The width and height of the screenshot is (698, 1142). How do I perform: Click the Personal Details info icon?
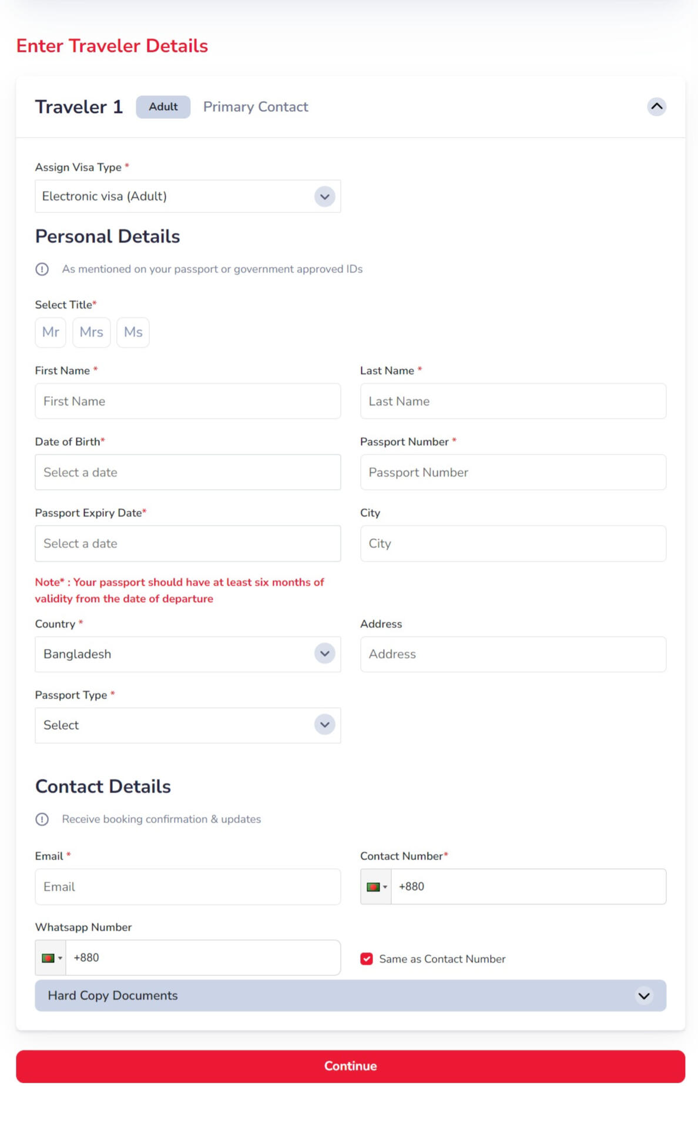point(42,269)
